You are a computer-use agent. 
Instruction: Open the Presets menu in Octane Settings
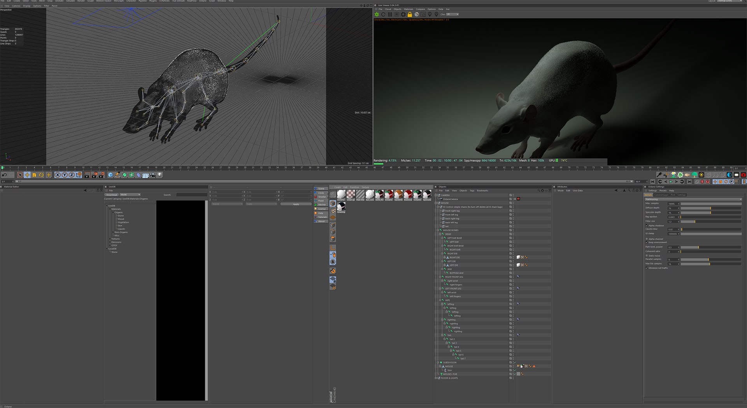tap(663, 190)
